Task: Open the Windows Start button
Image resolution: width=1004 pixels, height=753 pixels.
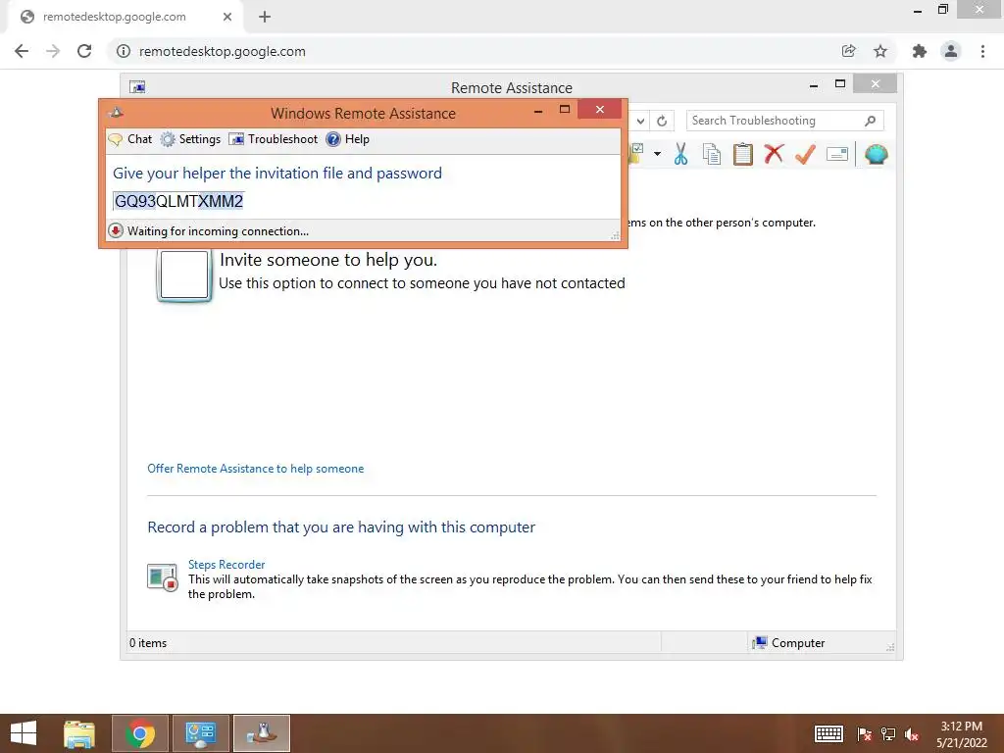Action: tap(24, 733)
